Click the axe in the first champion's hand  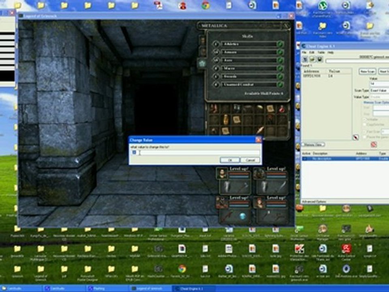pyautogui.click(x=243, y=187)
